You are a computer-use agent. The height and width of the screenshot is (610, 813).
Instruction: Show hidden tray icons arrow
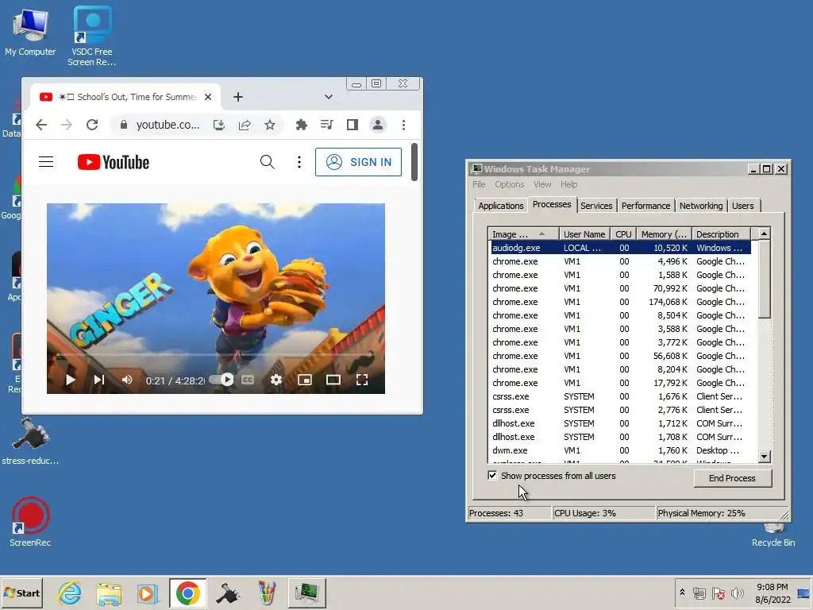click(682, 592)
